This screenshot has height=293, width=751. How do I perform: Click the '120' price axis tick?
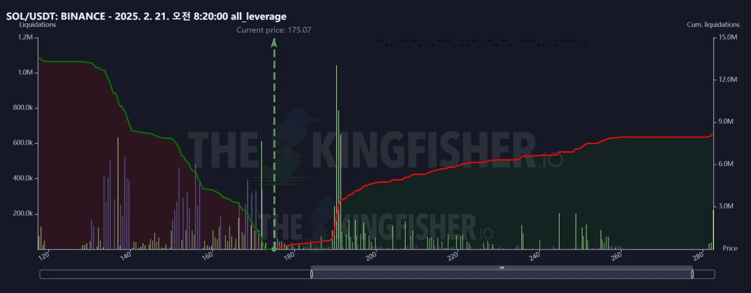click(45, 256)
